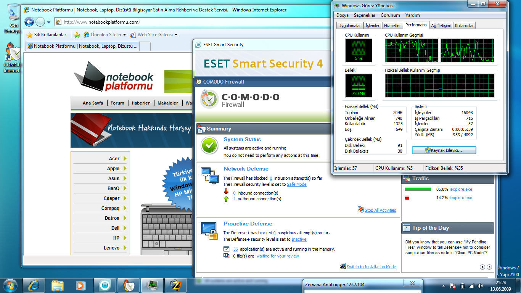Open a new tab in Internet Explorer
This screenshot has width=521, height=293.
tap(145, 47)
